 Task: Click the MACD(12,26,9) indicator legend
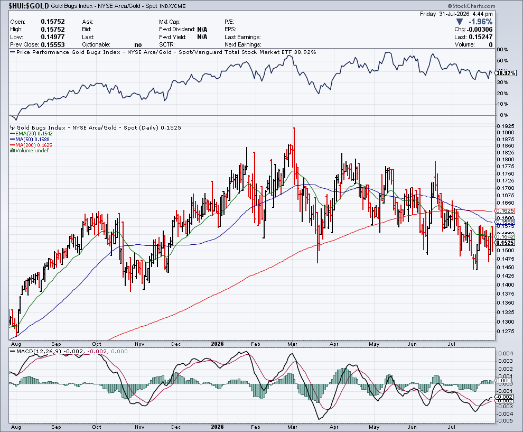[69, 351]
